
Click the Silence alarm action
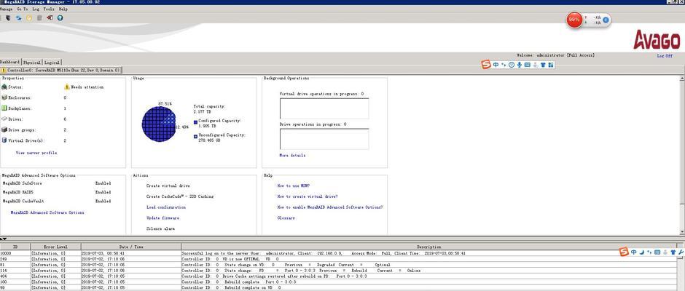coord(161,228)
